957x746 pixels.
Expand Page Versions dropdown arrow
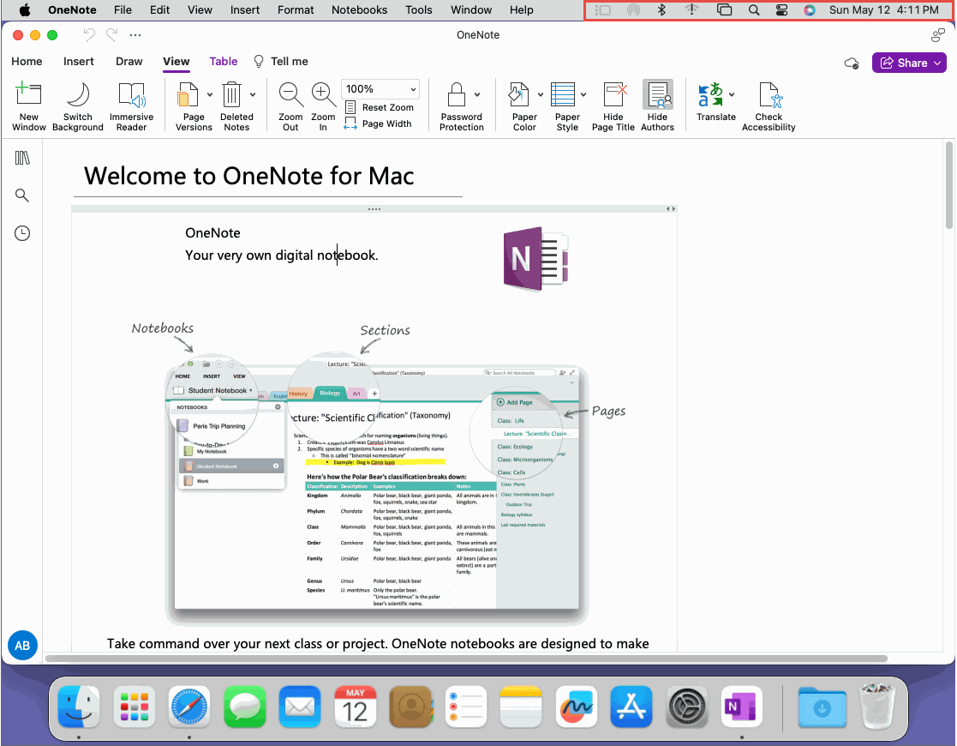pyautogui.click(x=210, y=94)
